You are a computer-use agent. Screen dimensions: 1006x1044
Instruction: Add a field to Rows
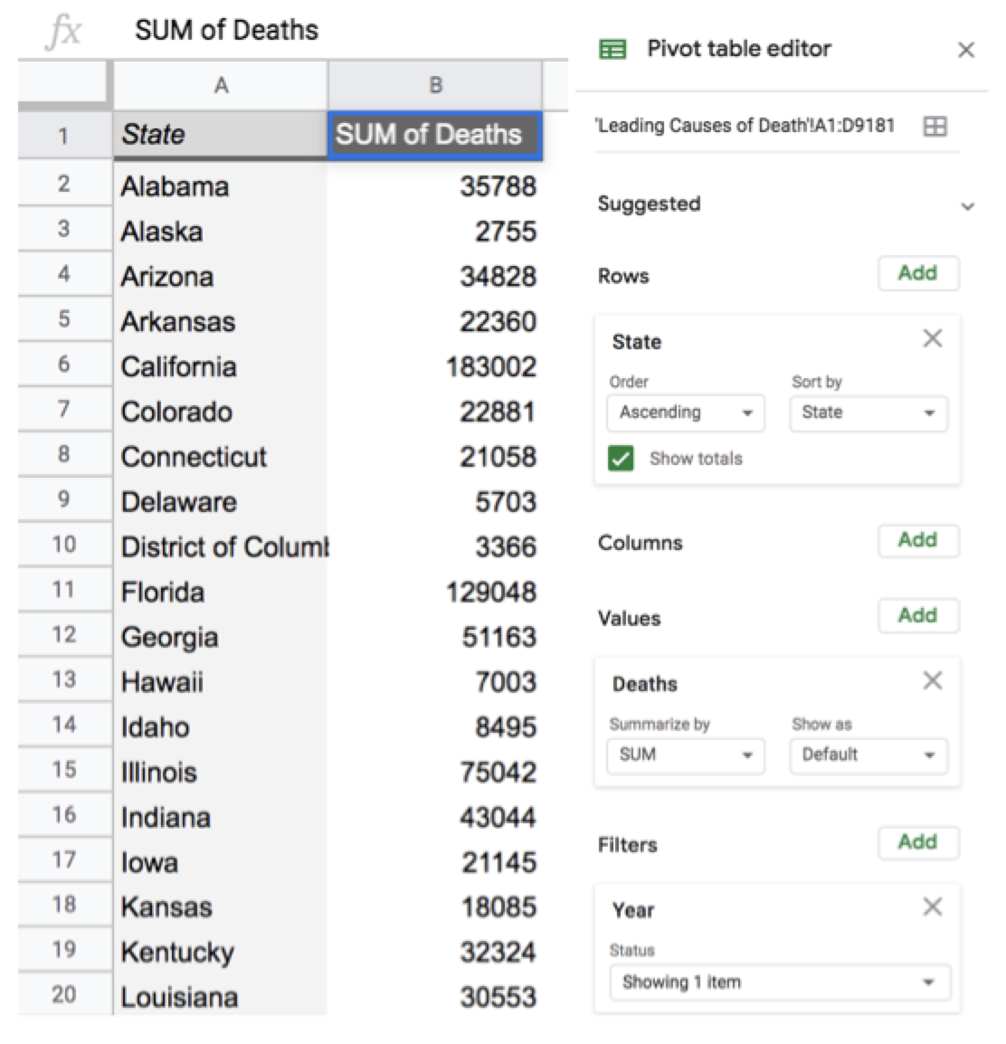click(917, 273)
